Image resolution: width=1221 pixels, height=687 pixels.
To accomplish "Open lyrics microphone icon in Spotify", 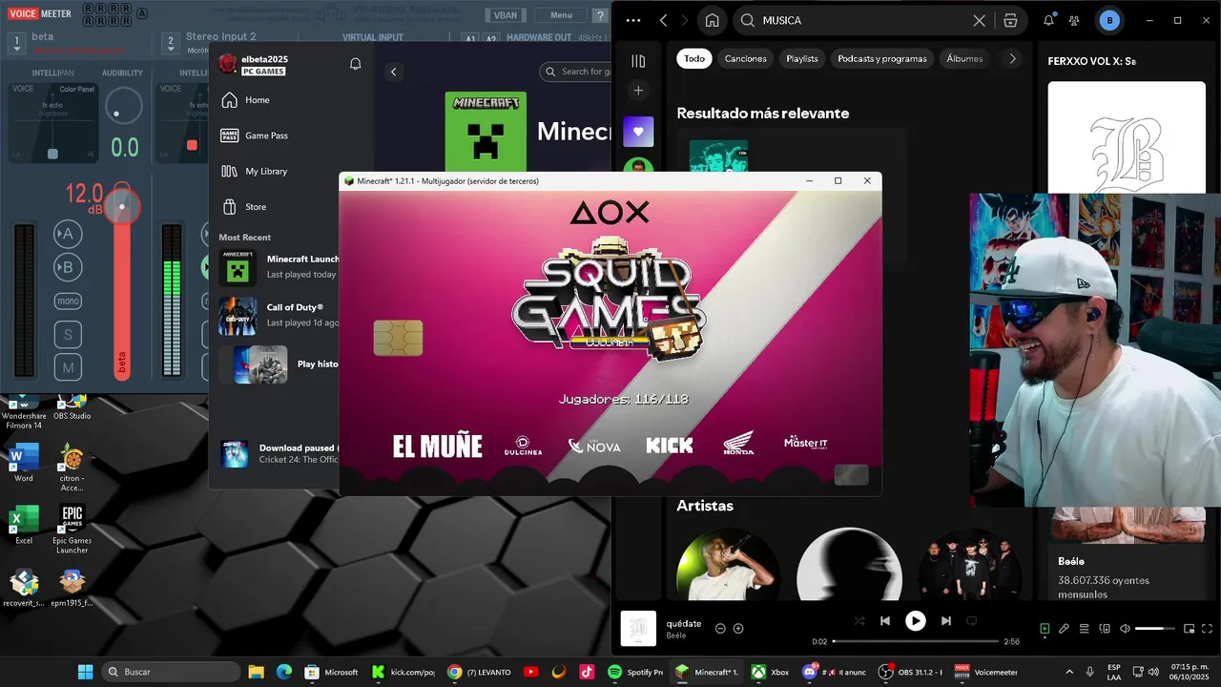I will (x=1064, y=629).
